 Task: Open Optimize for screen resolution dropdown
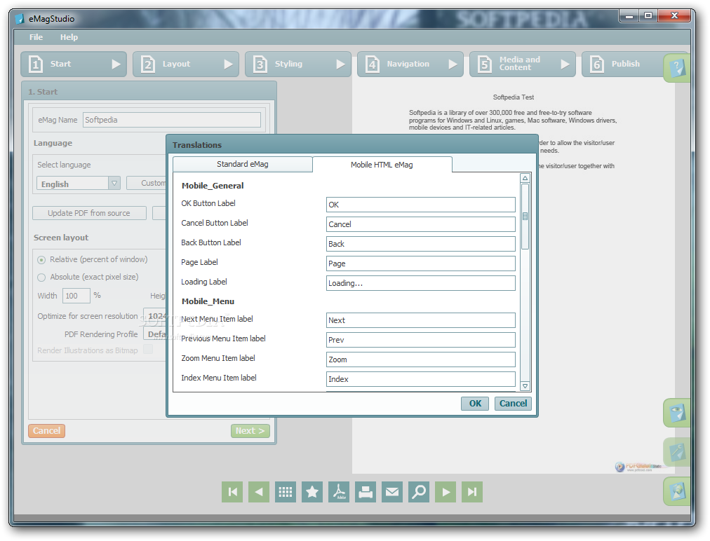click(x=155, y=315)
